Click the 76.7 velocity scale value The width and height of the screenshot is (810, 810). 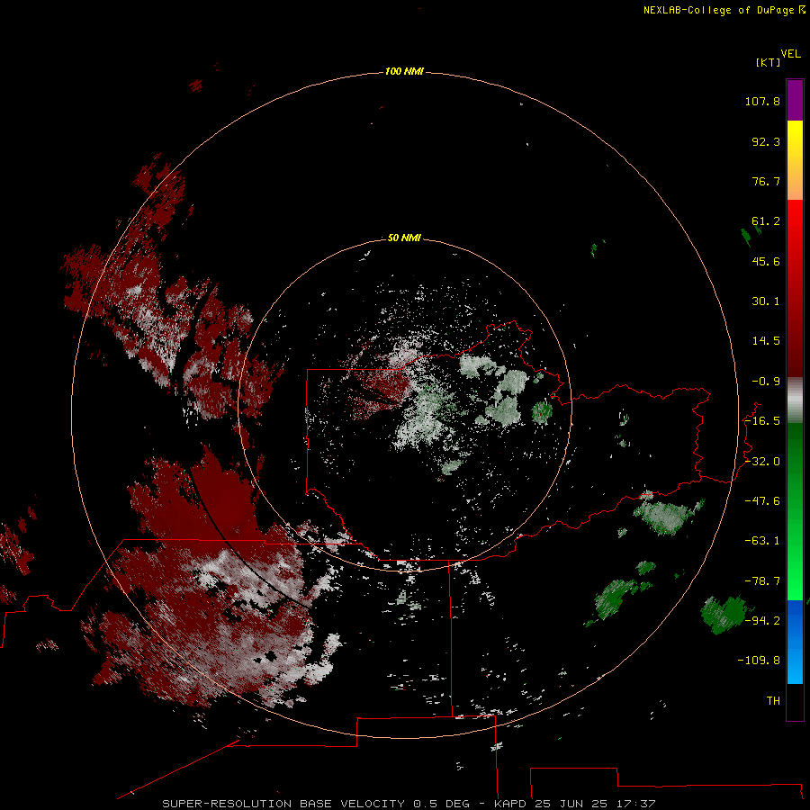pyautogui.click(x=766, y=181)
